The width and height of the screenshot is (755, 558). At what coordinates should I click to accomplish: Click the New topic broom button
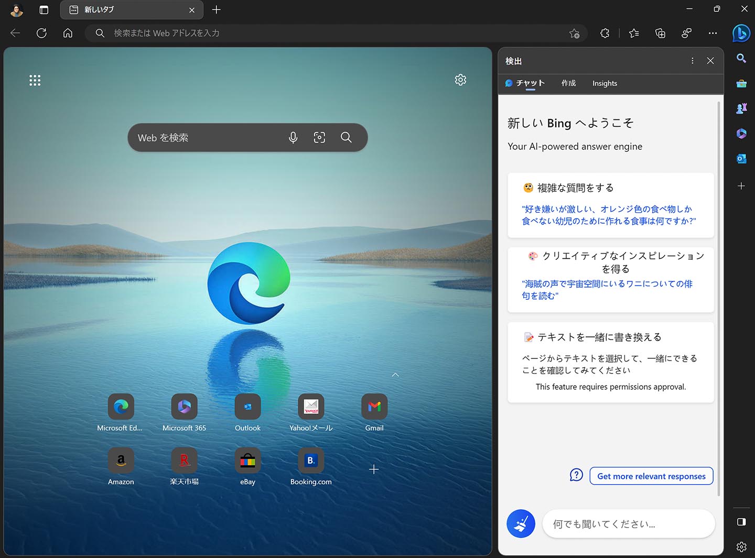(521, 523)
